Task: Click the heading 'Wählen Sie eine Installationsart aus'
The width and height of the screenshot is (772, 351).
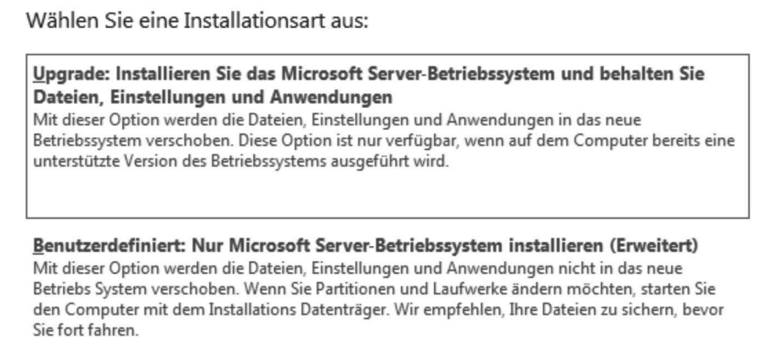Action: (199, 20)
